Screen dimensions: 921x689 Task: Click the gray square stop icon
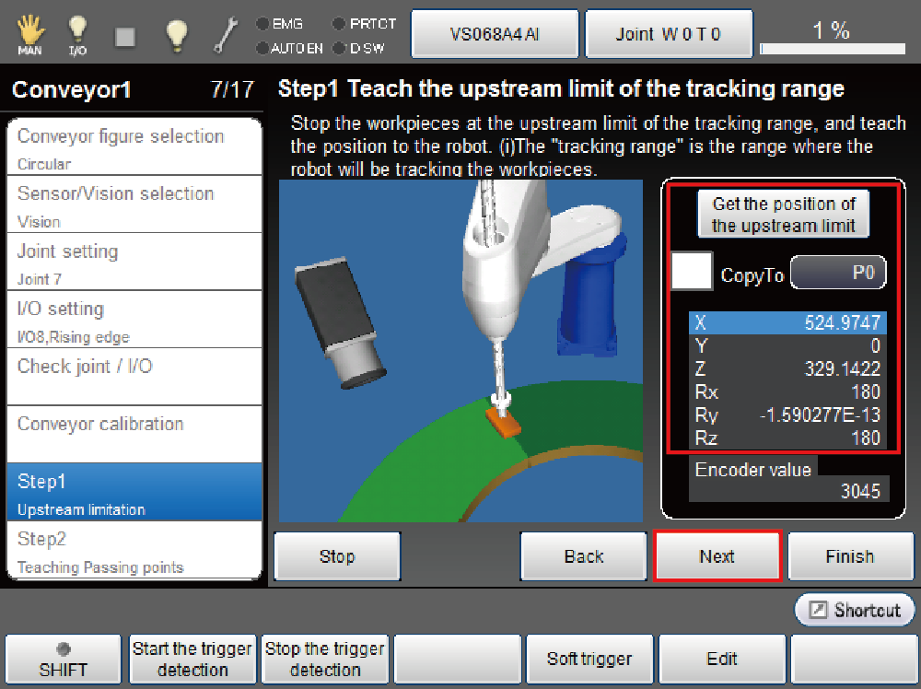pyautogui.click(x=125, y=36)
